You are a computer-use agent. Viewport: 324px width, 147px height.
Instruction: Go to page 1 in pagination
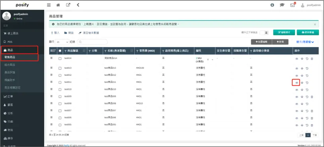coord(308,135)
